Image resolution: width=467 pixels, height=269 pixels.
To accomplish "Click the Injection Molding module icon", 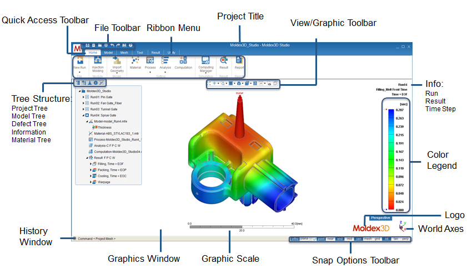I will pos(98,60).
